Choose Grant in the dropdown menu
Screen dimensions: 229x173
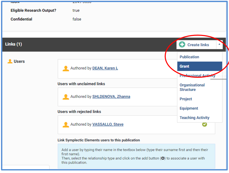pyautogui.click(x=184, y=66)
